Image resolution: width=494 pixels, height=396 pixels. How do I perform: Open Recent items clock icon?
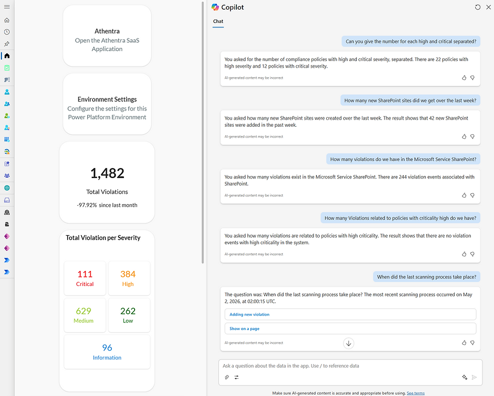point(7,32)
